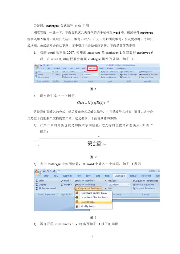Screen dimensions: 180x254
Task: Click Previous equation in Figure 3 Browse group
Action: pyautogui.click(x=111, y=181)
